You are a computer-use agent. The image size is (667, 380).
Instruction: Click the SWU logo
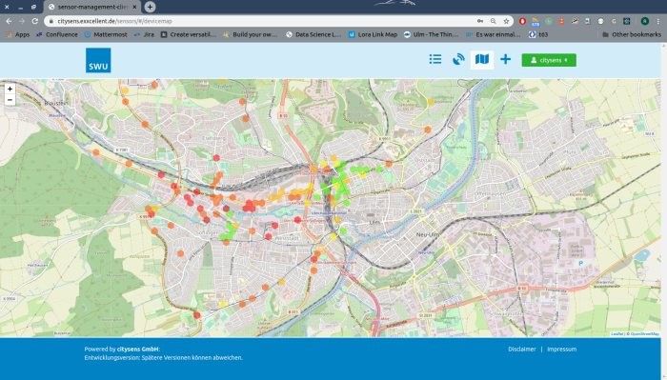(x=98, y=60)
